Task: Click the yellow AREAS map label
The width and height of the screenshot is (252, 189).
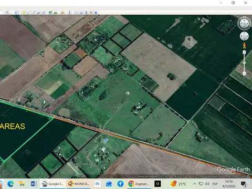Action: point(13,127)
